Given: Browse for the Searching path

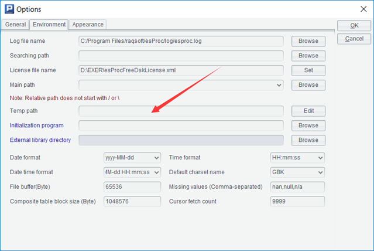Looking at the screenshot, I should click(308, 56).
